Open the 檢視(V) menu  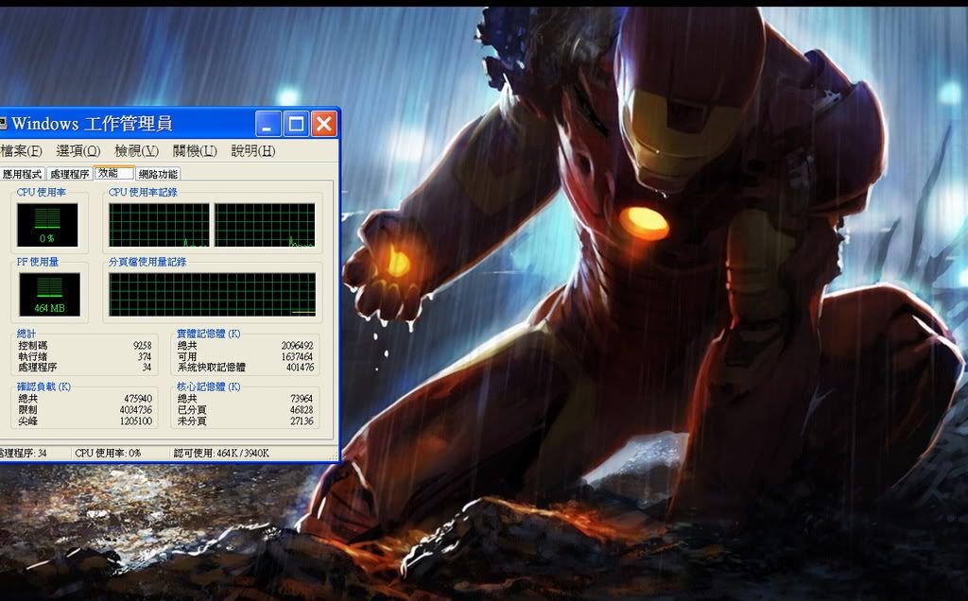(x=136, y=151)
